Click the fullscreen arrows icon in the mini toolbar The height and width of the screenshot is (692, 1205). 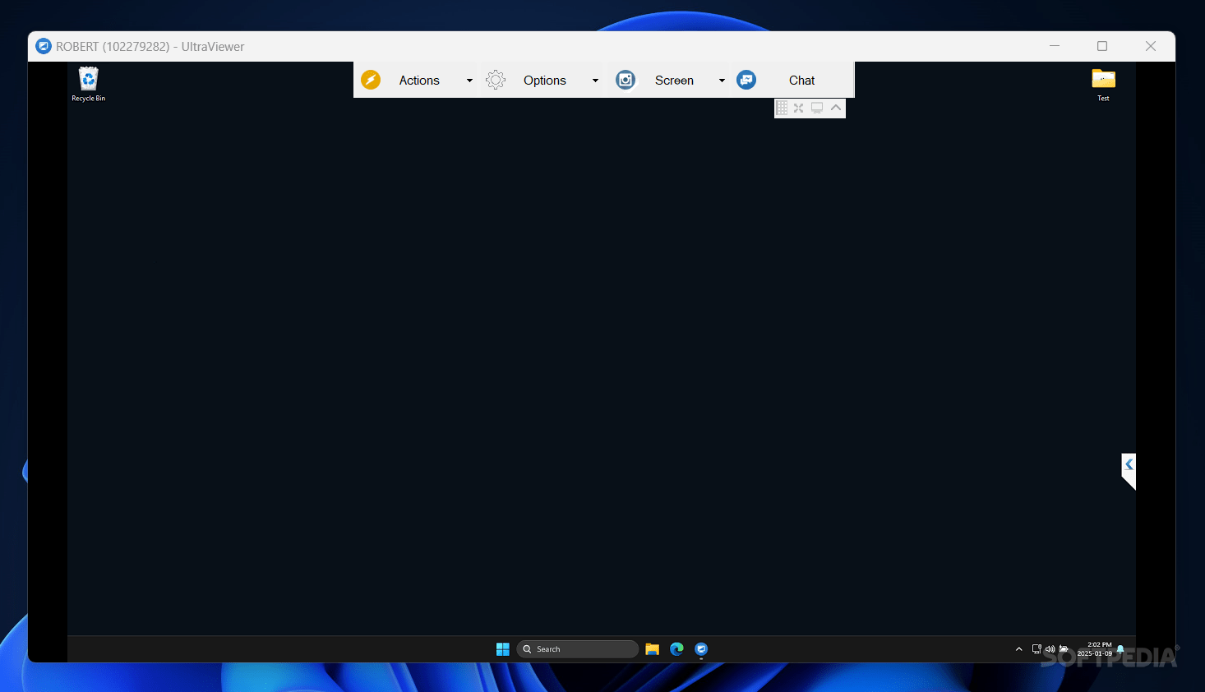pyautogui.click(x=799, y=108)
